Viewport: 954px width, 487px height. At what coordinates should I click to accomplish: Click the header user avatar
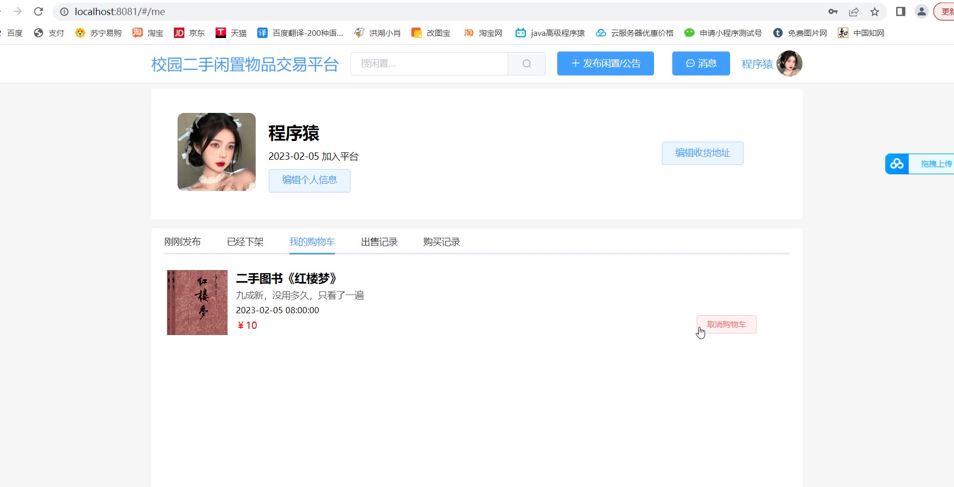pos(789,63)
